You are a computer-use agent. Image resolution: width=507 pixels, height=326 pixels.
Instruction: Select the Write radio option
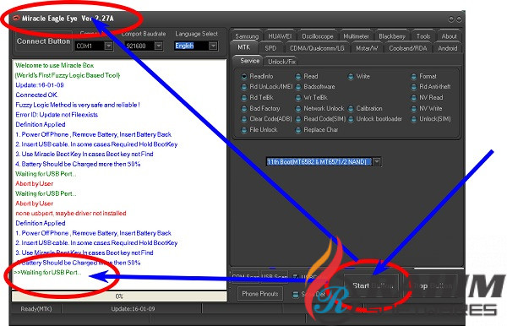point(351,76)
